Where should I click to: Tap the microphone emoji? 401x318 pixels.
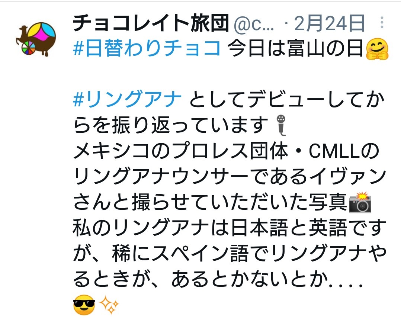[281, 125]
